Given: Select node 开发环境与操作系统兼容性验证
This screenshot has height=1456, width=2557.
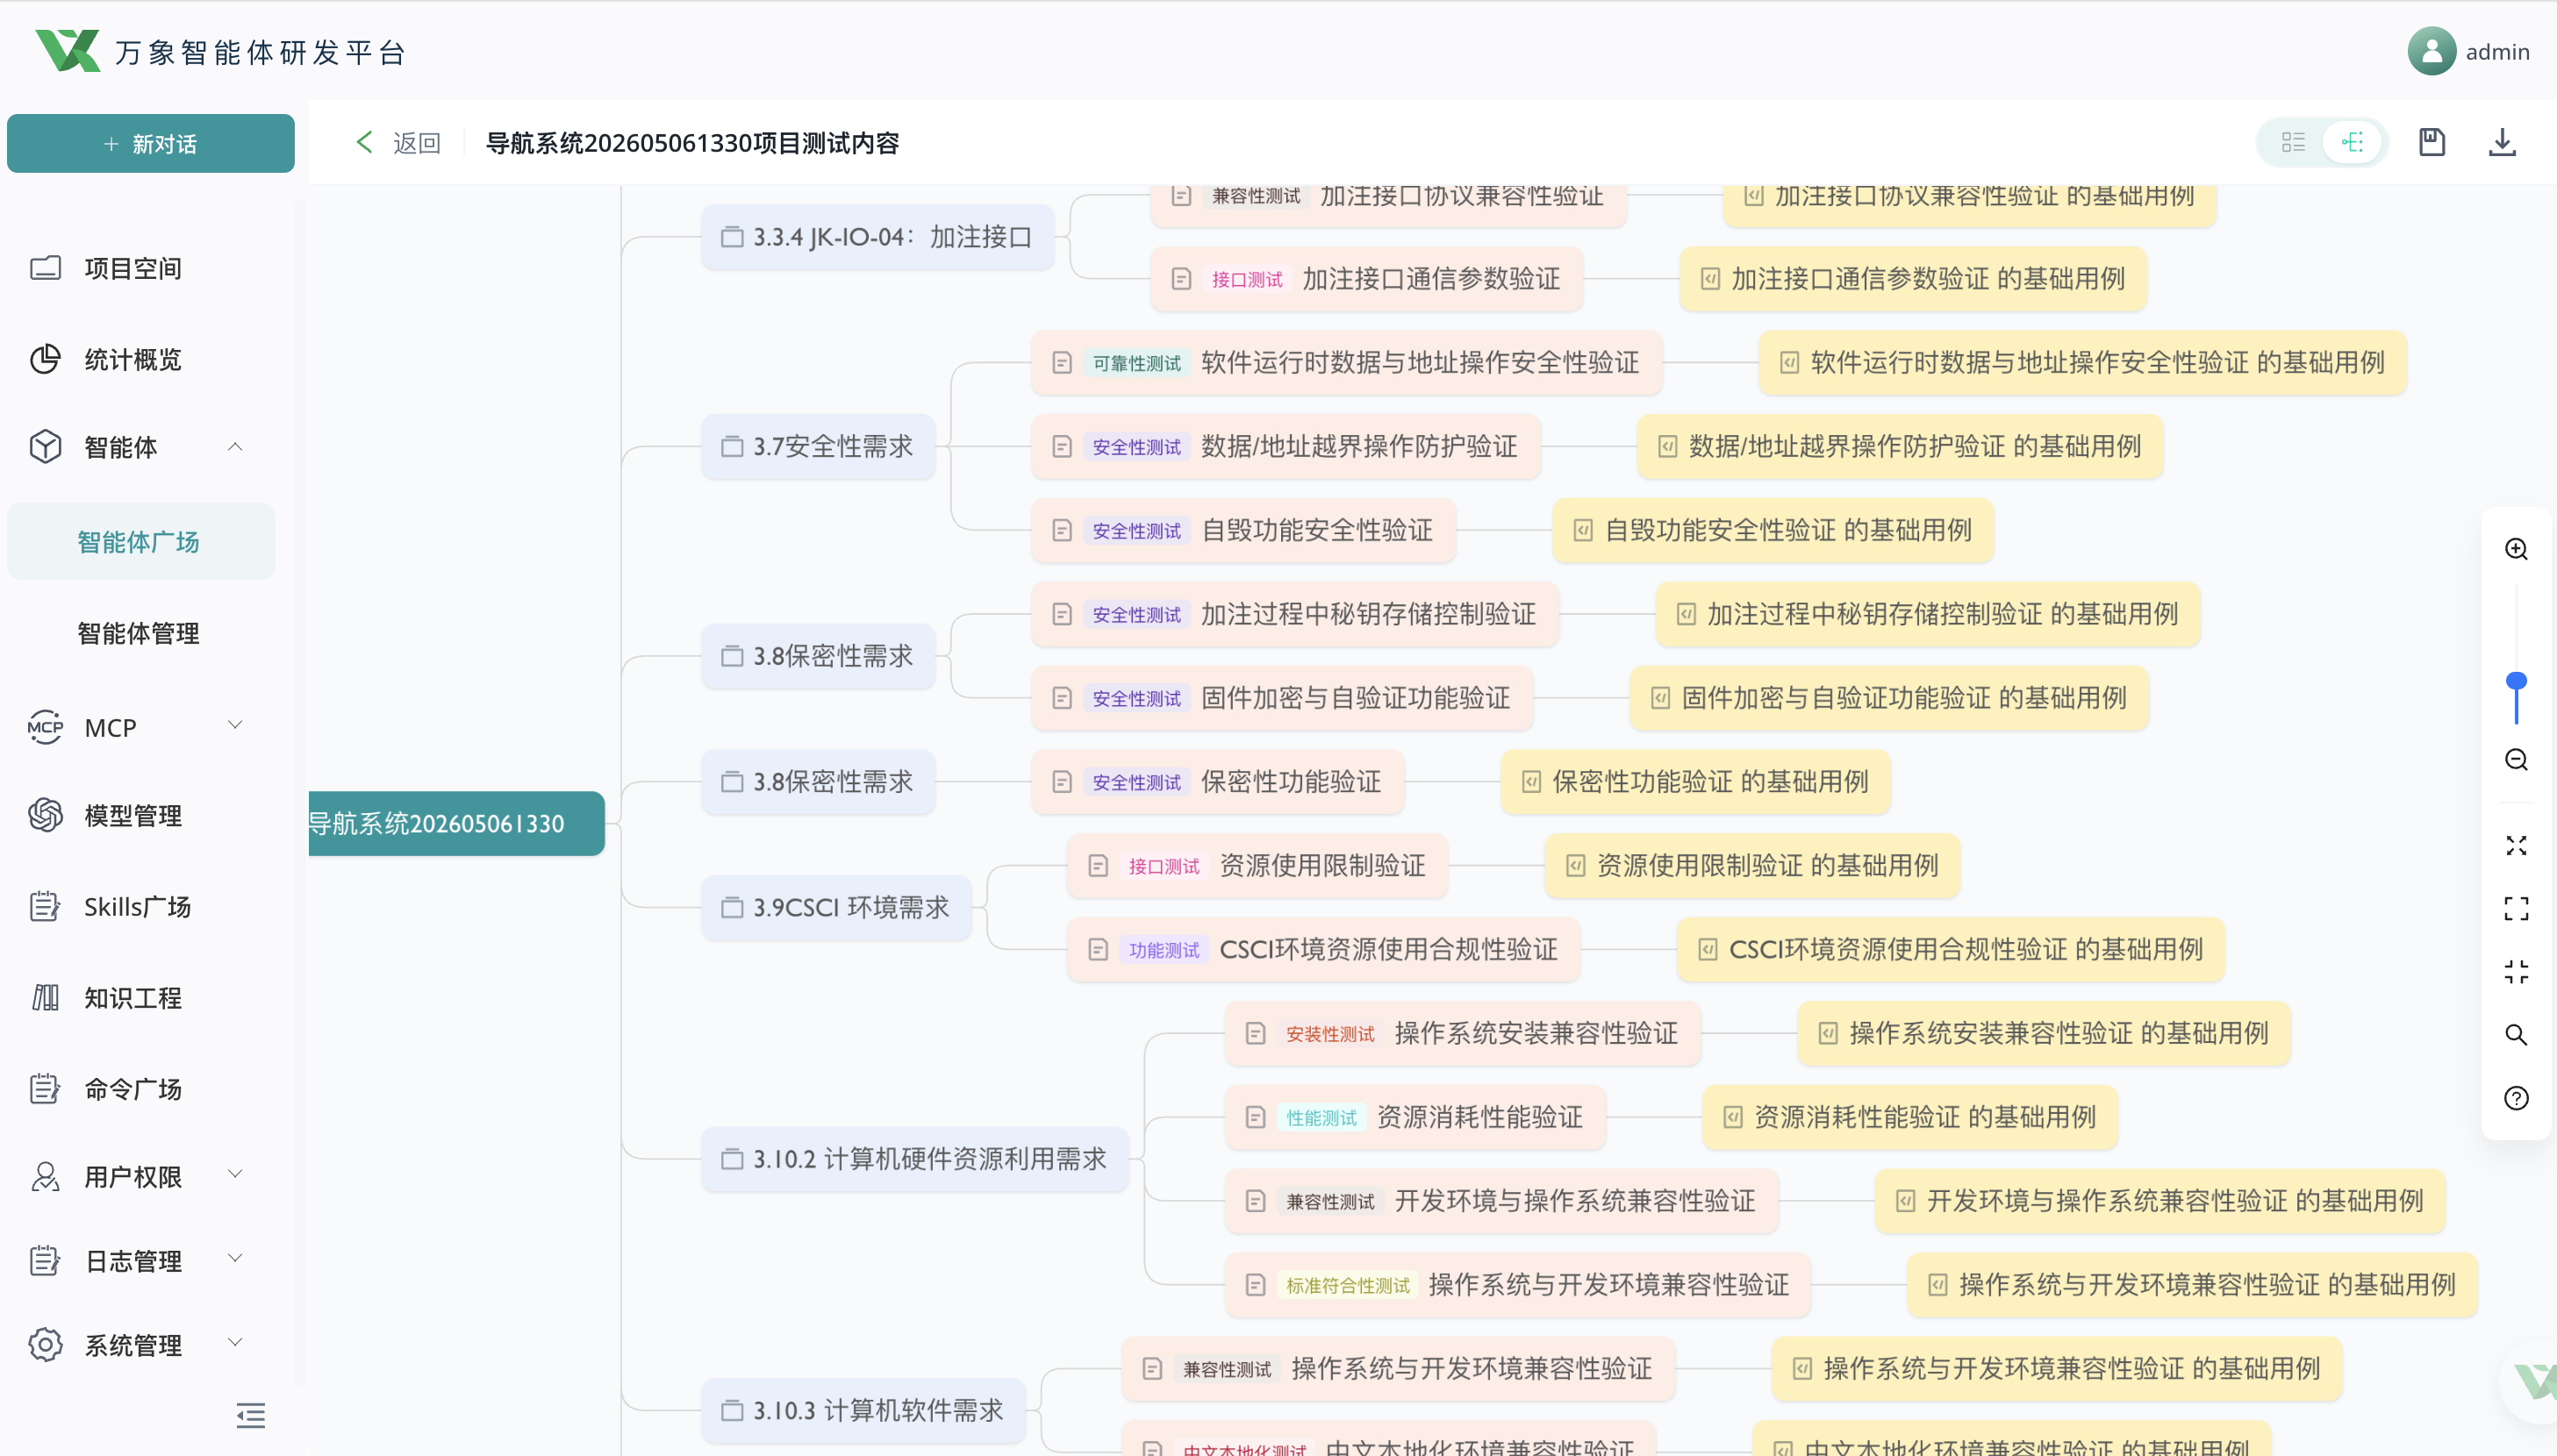Looking at the screenshot, I should pyautogui.click(x=1501, y=1201).
